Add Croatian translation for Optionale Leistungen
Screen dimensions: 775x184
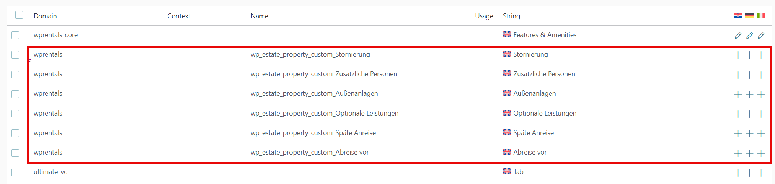738,114
